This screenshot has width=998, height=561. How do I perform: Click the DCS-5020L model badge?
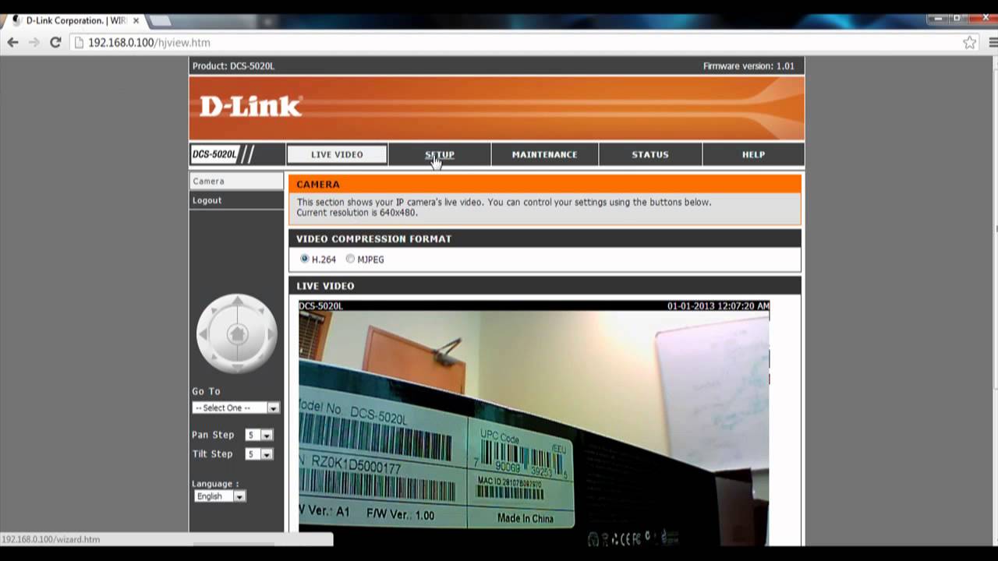point(223,154)
